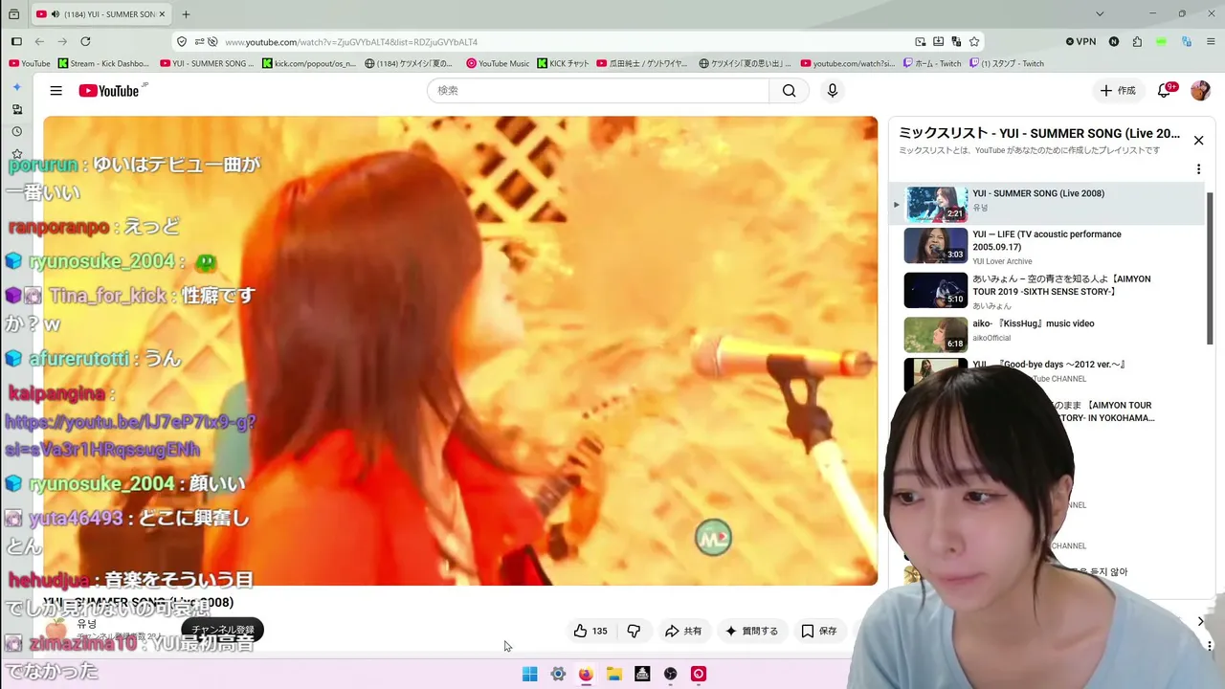The width and height of the screenshot is (1225, 689).
Task: Click the YouTube search field
Action: [x=598, y=91]
